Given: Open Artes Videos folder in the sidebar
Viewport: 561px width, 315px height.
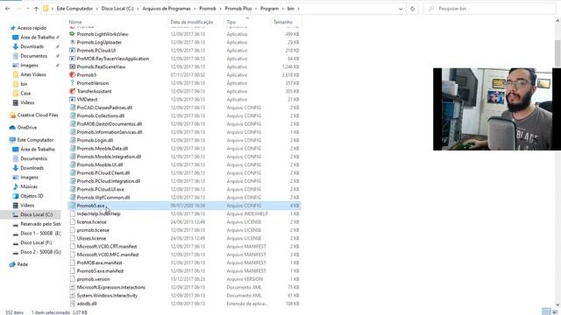Looking at the screenshot, I should click(33, 74).
